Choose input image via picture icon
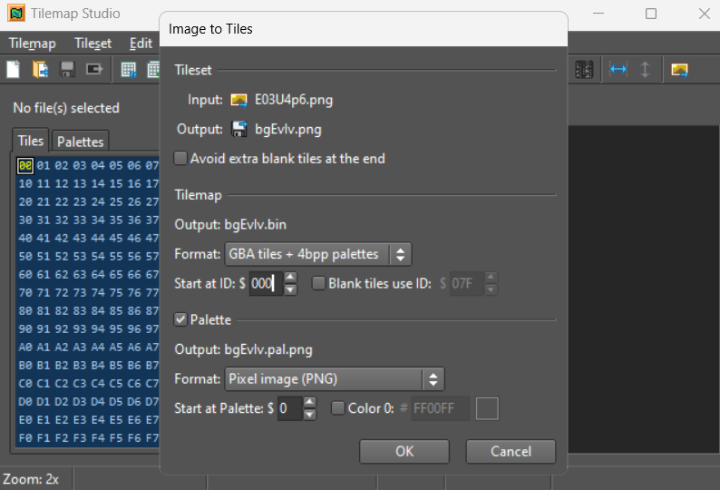 tap(239, 100)
